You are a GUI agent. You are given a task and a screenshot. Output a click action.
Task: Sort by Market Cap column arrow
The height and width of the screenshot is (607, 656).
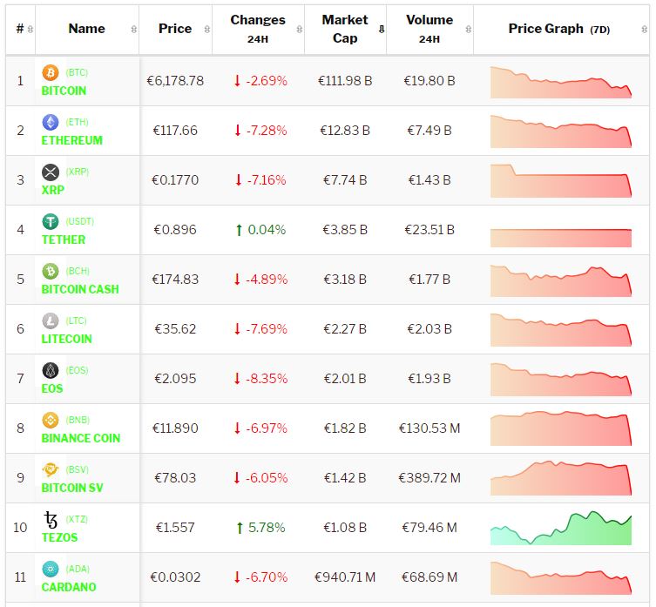381,29
